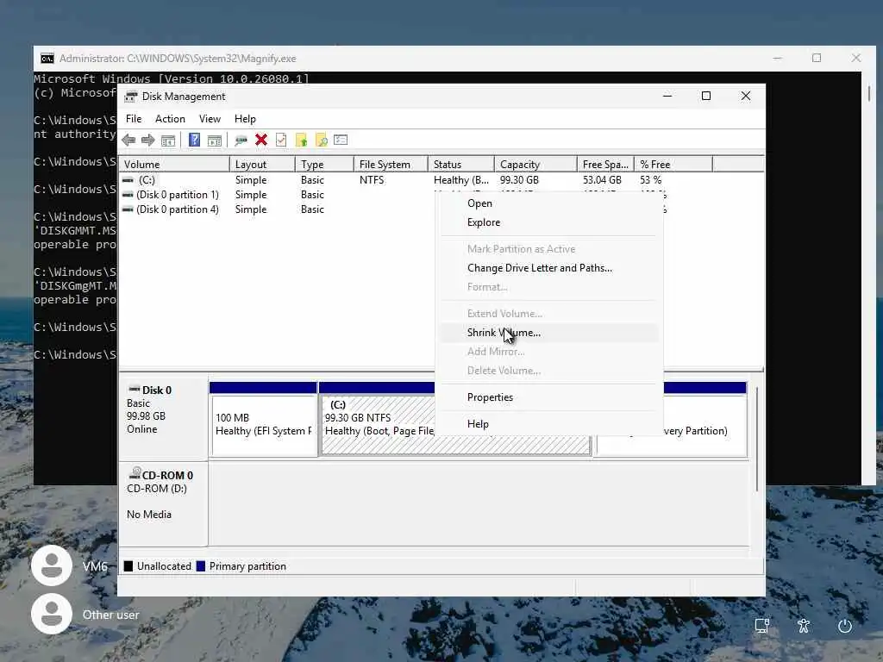Close the Disk Management window
This screenshot has width=883, height=662.
[x=746, y=97]
